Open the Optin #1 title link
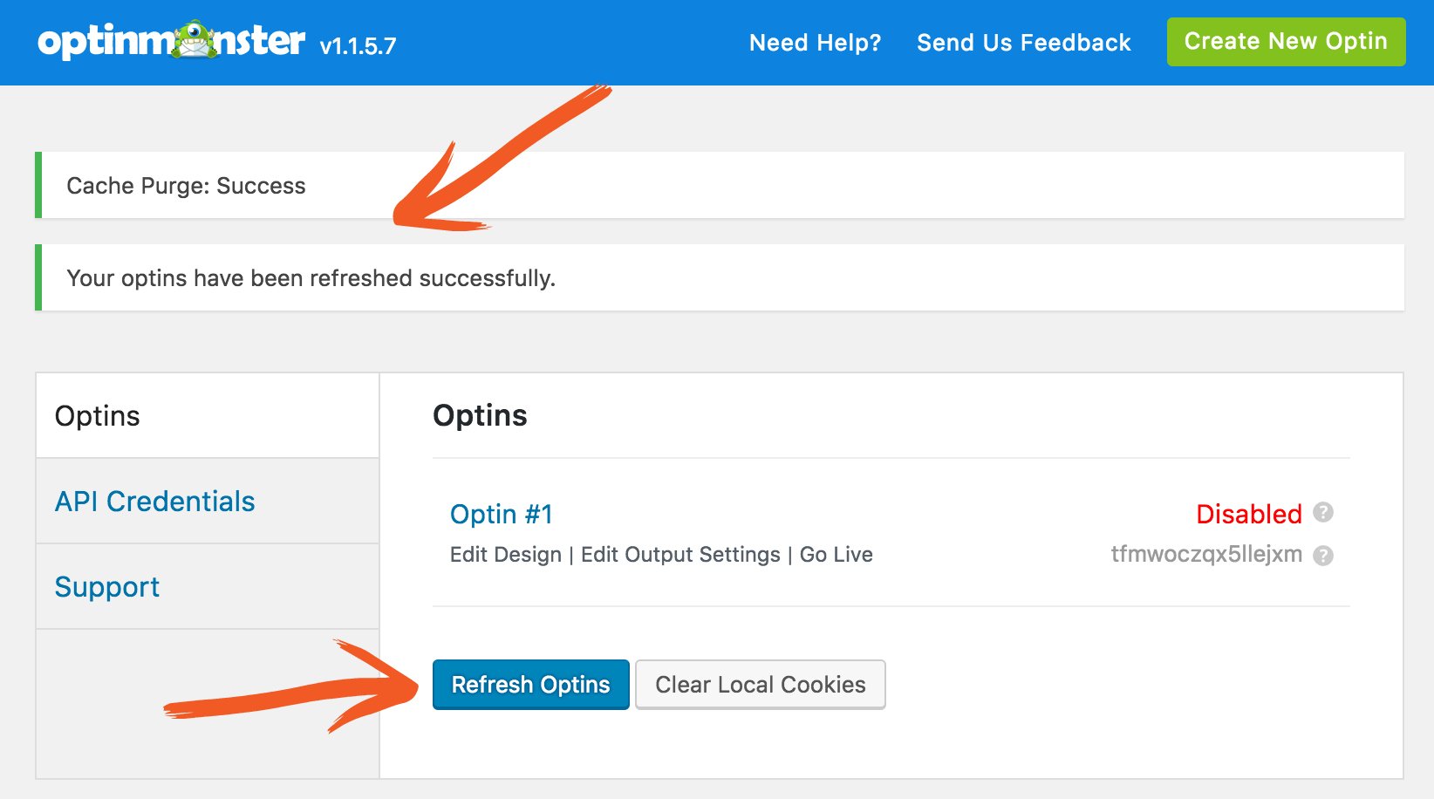Screen dimensions: 1434x799 click(502, 514)
